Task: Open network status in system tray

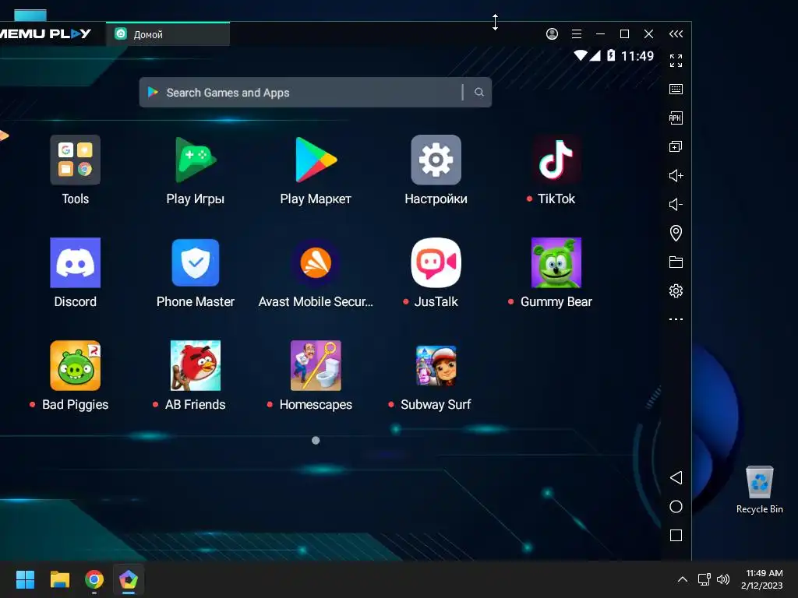Action: [x=704, y=579]
